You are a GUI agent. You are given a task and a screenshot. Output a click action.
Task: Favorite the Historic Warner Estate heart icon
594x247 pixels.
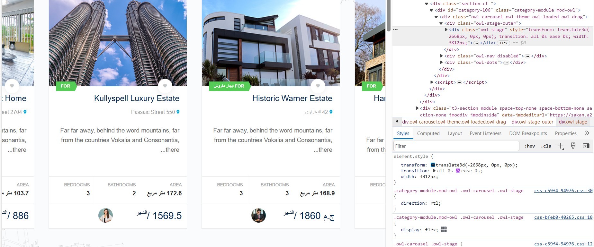(318, 86)
